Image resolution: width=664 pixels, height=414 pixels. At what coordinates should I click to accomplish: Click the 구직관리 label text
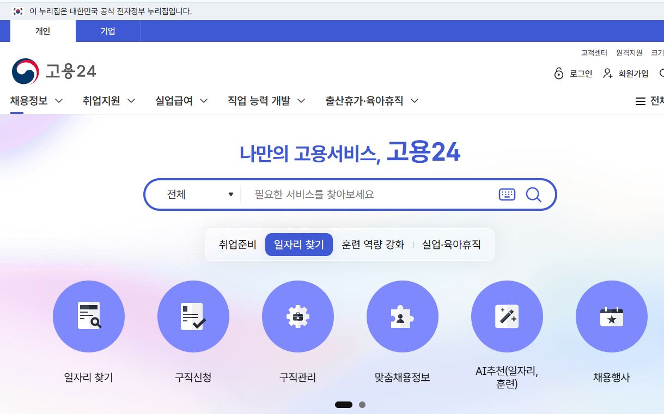tap(297, 377)
